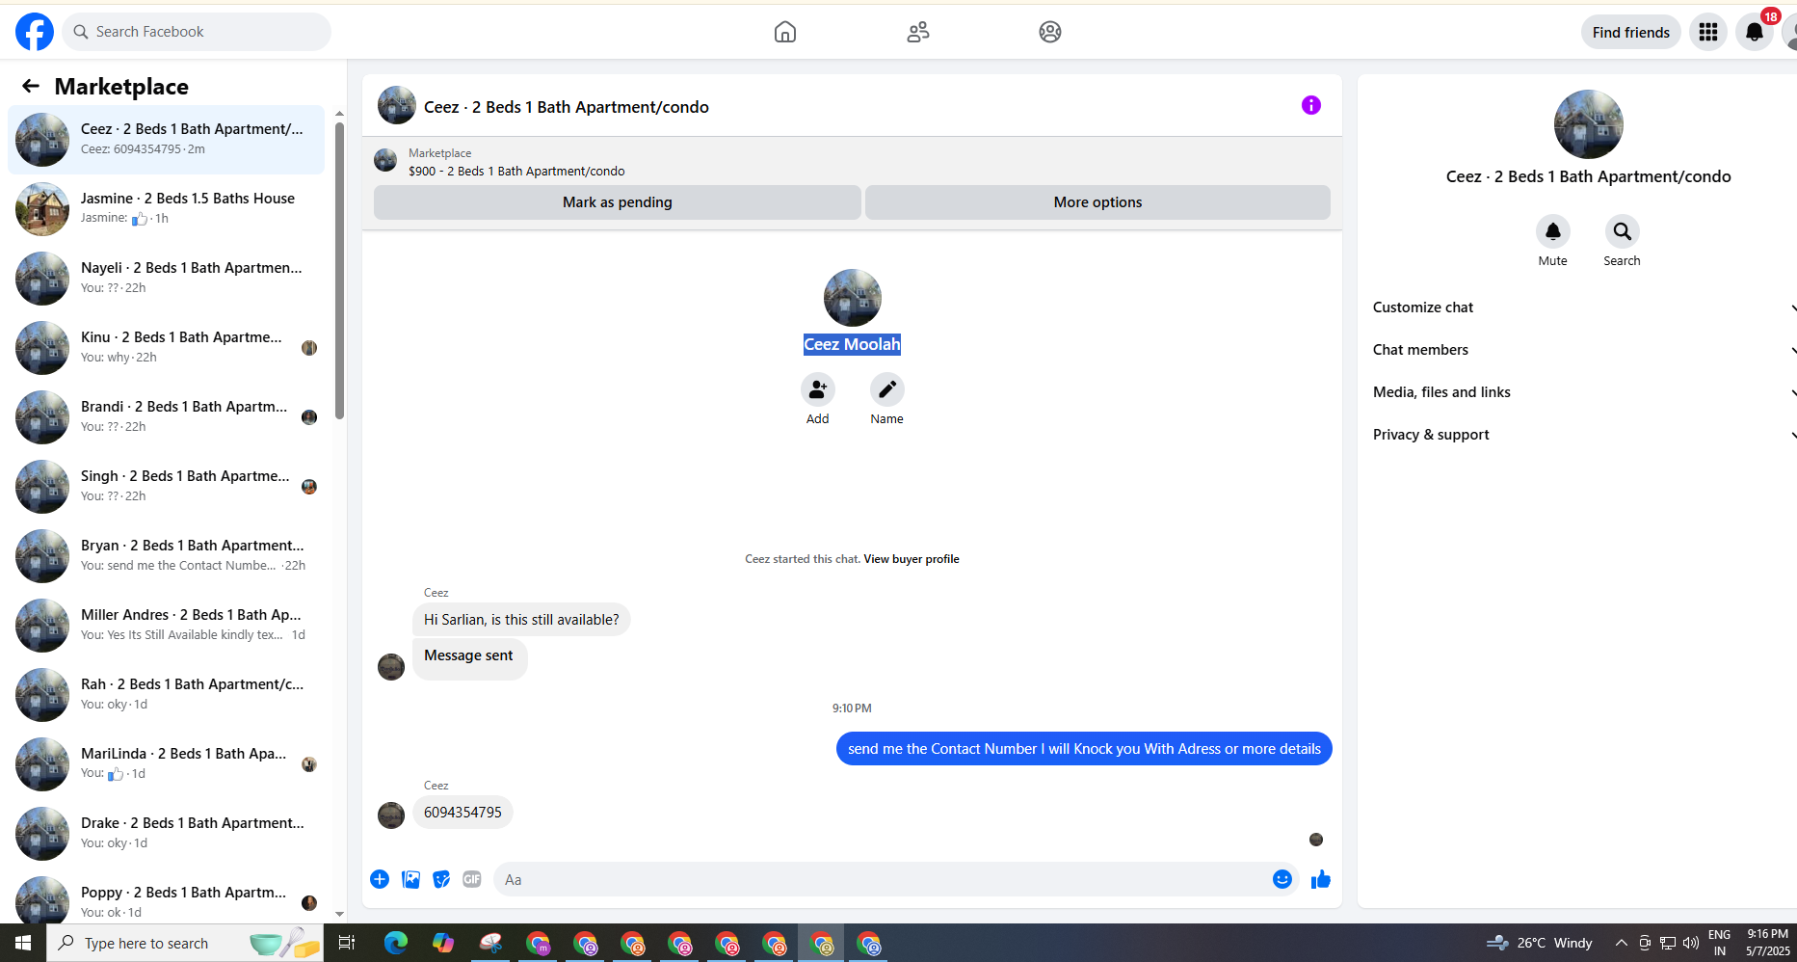Click More options button
Screen dimensions: 1797x962
click(1097, 202)
